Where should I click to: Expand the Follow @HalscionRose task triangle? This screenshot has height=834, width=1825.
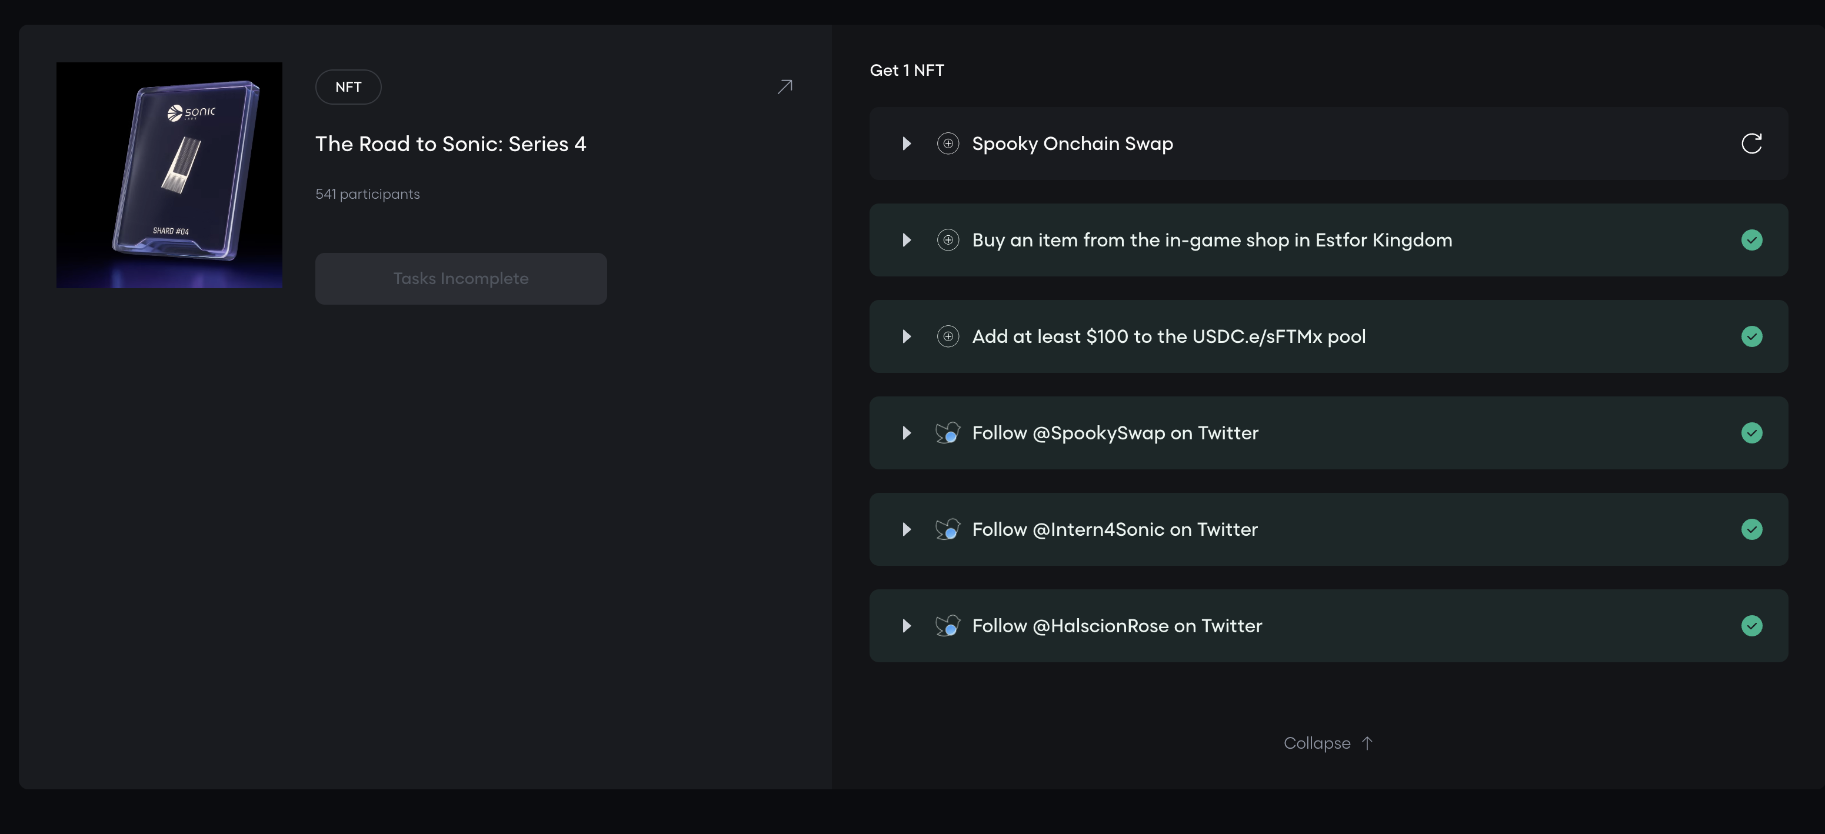coord(906,626)
